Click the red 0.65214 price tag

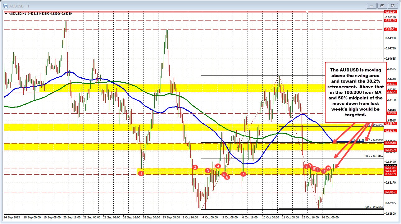[x=390, y=11]
